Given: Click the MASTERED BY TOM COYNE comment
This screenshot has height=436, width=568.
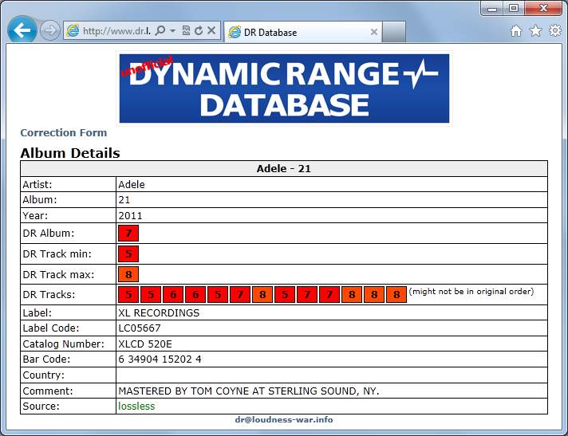Looking at the screenshot, I should [x=249, y=391].
